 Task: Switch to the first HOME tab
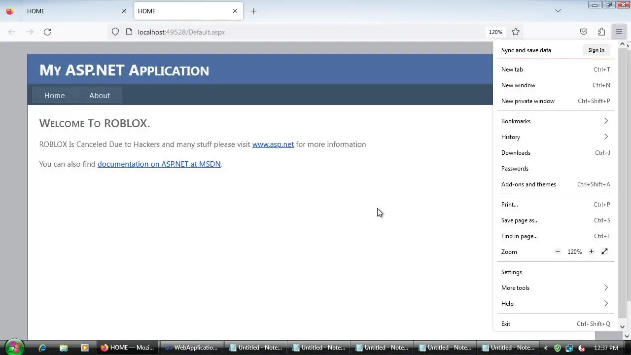76,11
